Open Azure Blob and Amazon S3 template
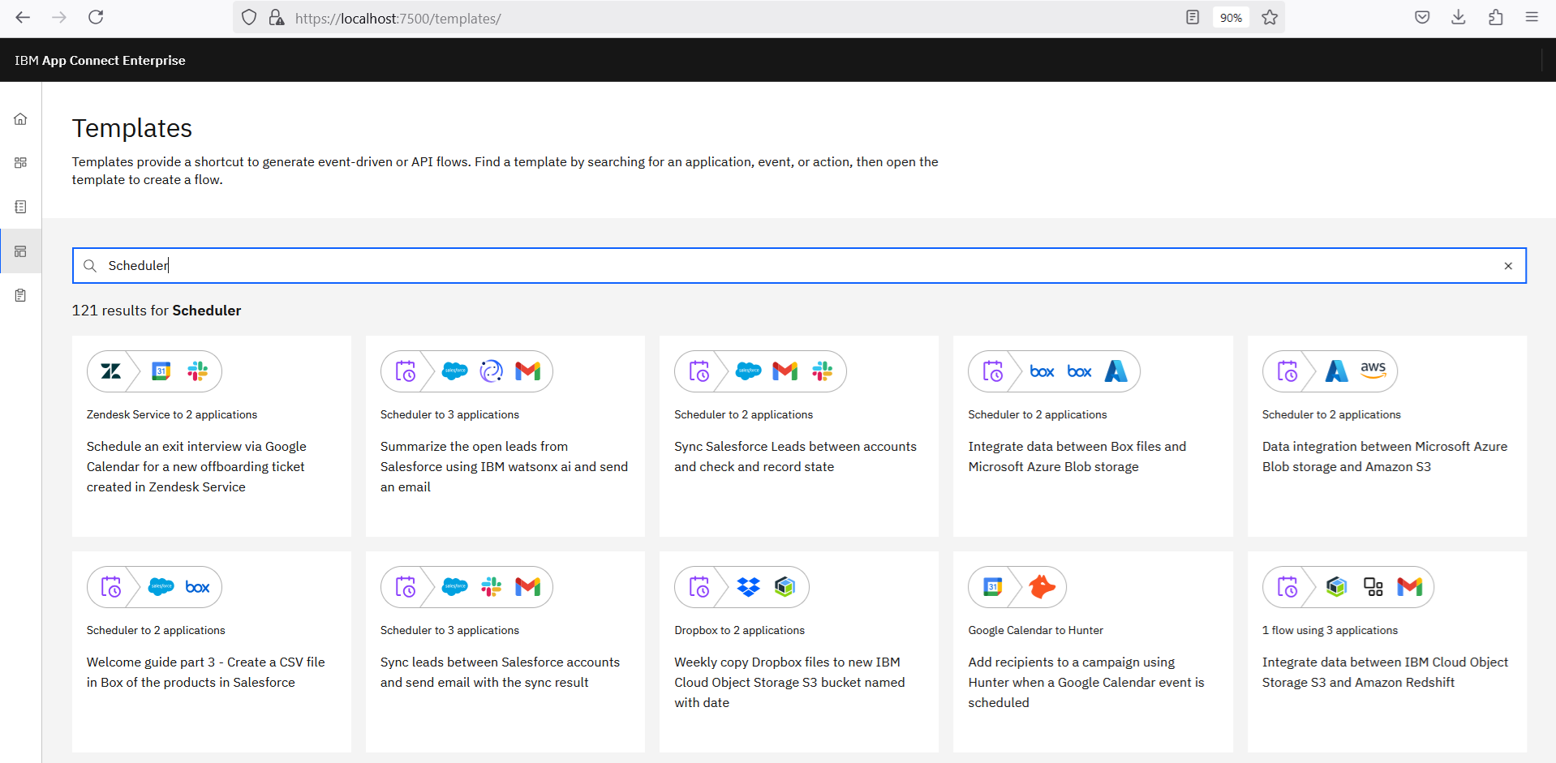This screenshot has height=763, width=1556. pos(1386,436)
